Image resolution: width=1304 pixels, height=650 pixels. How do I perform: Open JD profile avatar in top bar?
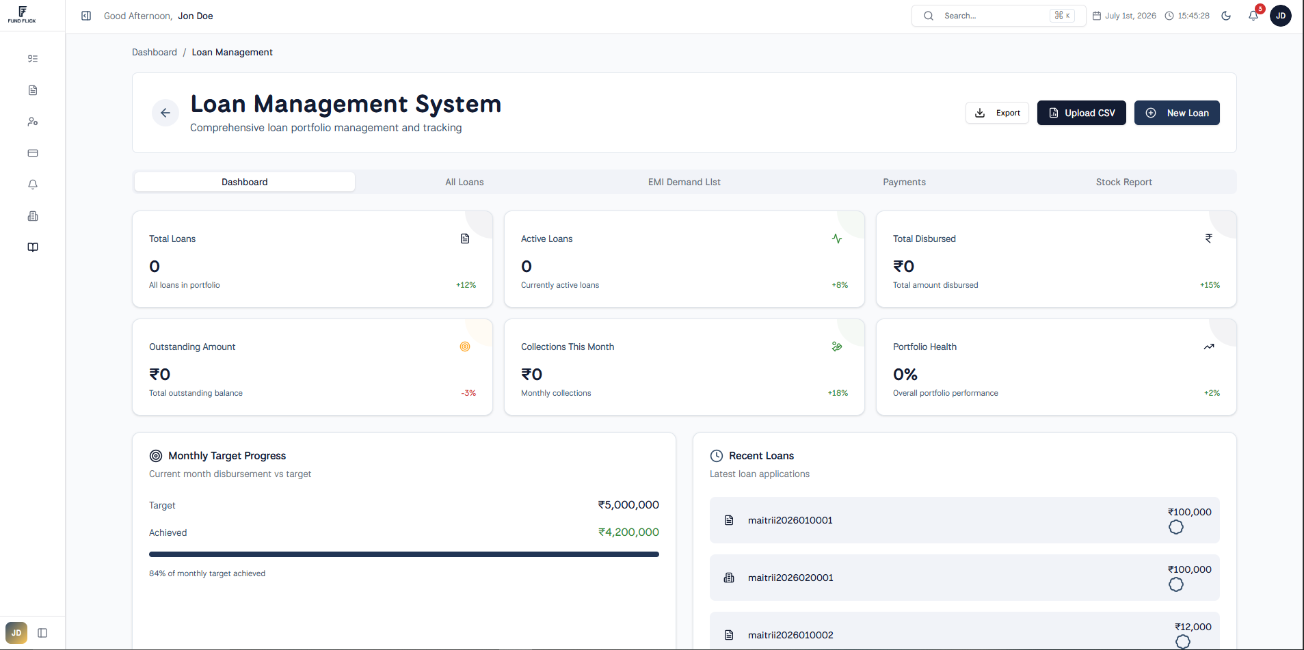pos(1281,16)
